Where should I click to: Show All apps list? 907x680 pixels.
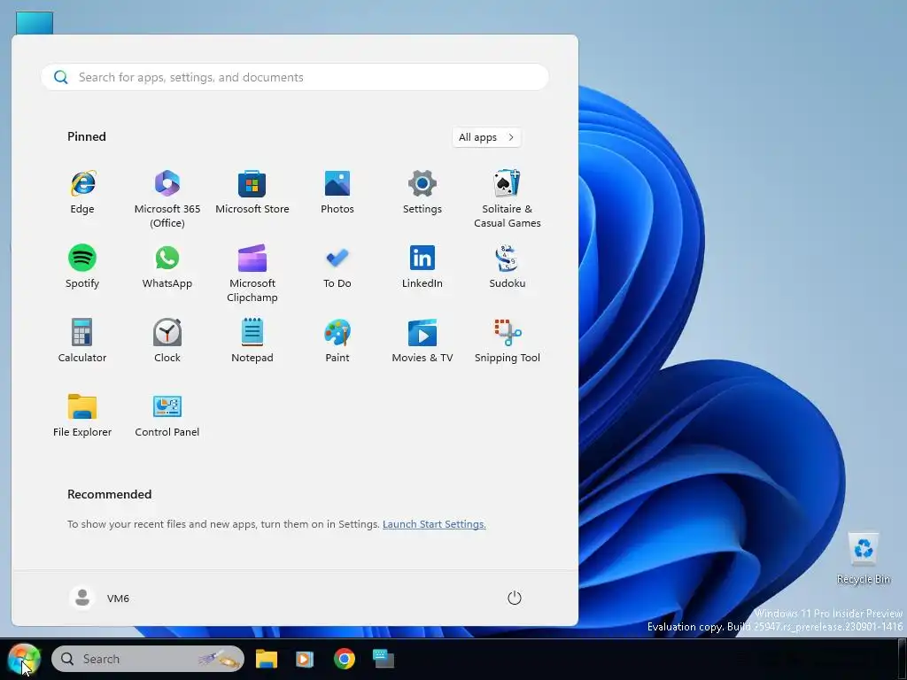486,137
